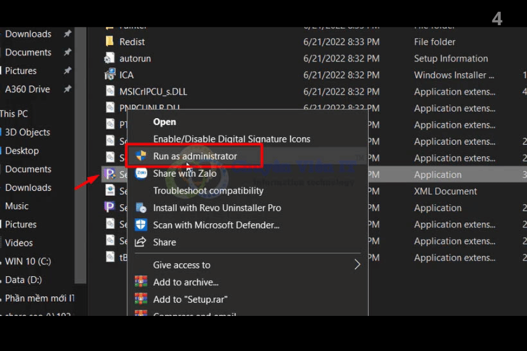Click the Zalo icon in the context menu
This screenshot has width=527, height=351.
[x=141, y=173]
